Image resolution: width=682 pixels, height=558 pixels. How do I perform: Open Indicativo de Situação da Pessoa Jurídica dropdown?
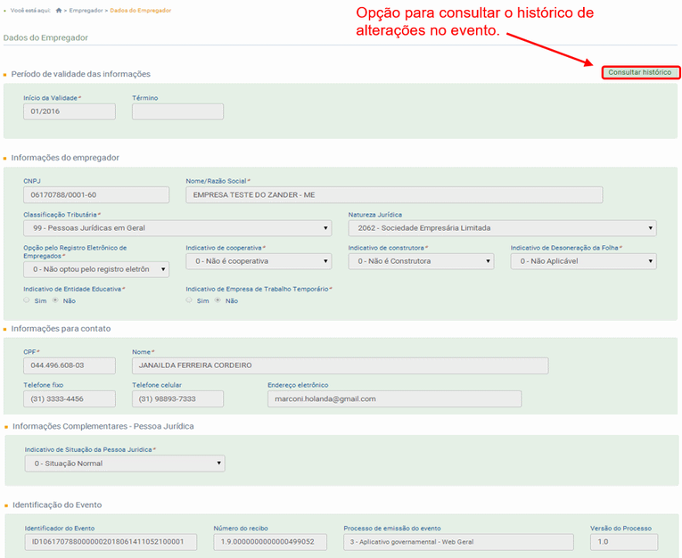click(125, 464)
